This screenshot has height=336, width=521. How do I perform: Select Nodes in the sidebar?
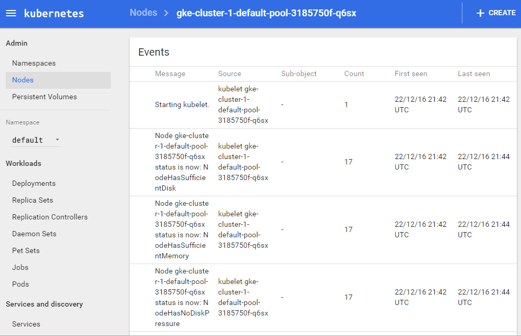(23, 80)
